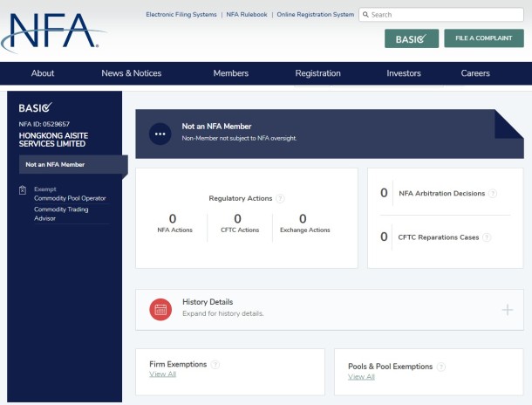Open the News & Notices menu
Viewport: 532px width, 405px height.
[x=132, y=73]
